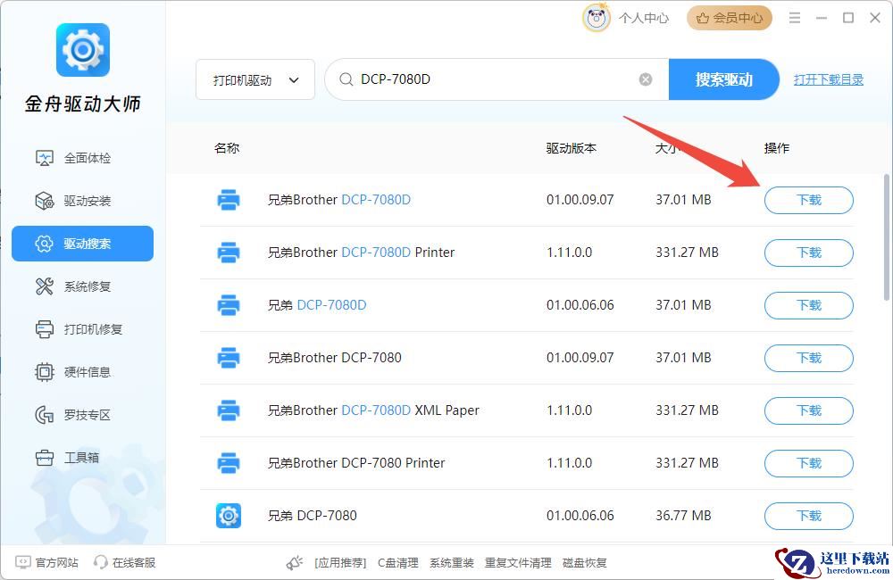Click the megaphone 应用推荐 icon
This screenshot has height=580, width=893.
(295, 562)
